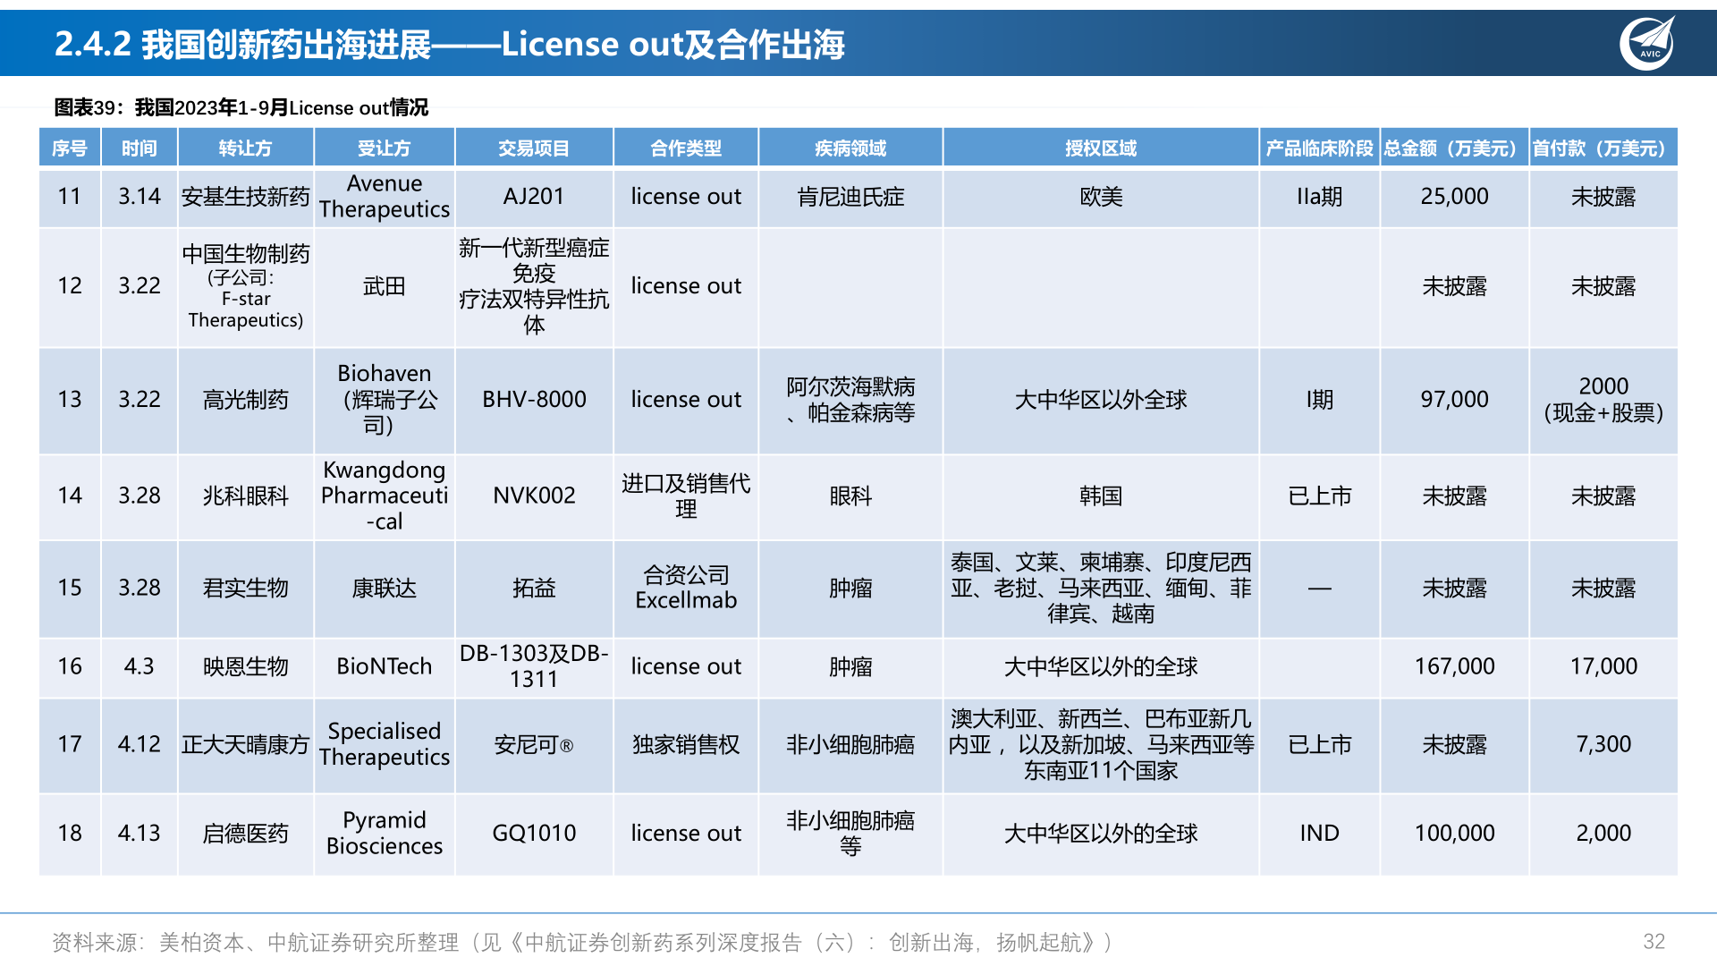The width and height of the screenshot is (1717, 966).
Task: Select the 'Biohaven (辉瑞子公司)' cell
Action: click(385, 400)
